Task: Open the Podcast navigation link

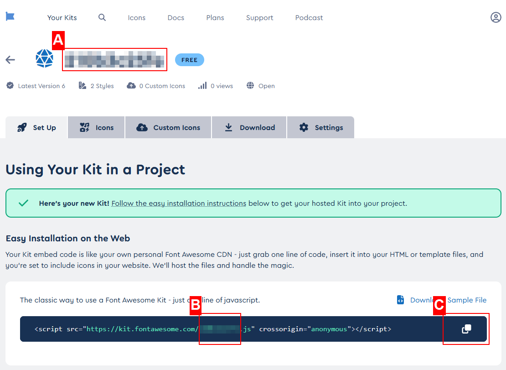Action: coord(309,18)
